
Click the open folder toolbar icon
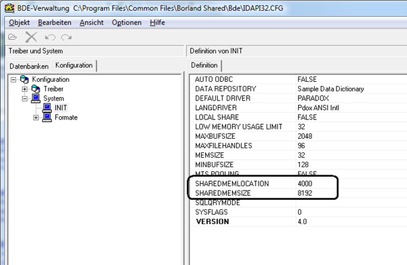point(13,38)
